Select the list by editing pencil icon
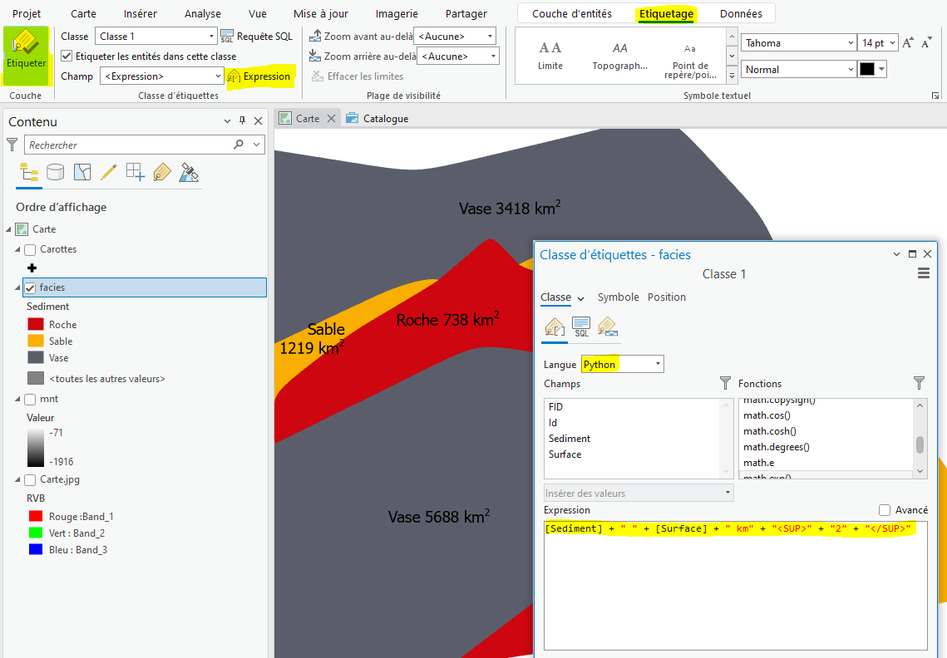This screenshot has height=658, width=947. click(108, 172)
